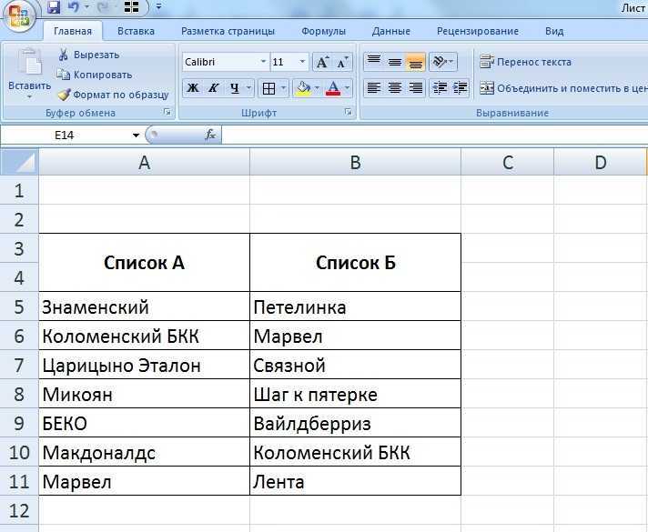648x532 pixels.
Task: Open Fill Color palette dropdown arrow
Action: pos(318,88)
